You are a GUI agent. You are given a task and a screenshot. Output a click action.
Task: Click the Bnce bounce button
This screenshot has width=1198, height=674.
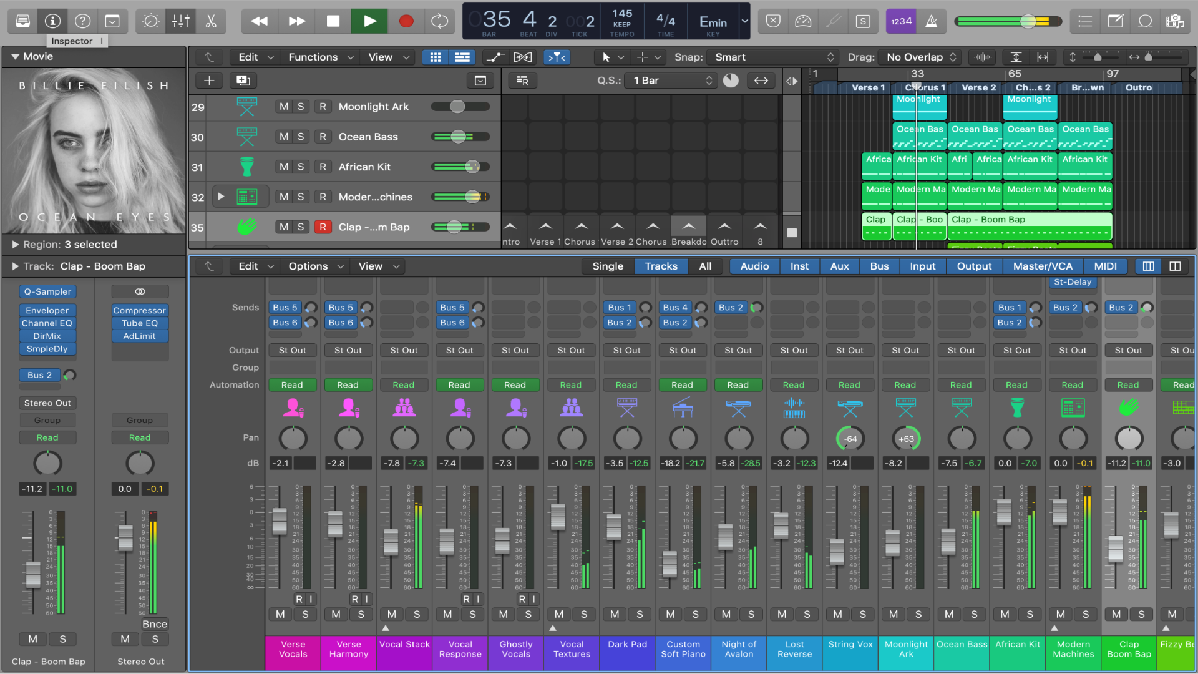pos(154,624)
